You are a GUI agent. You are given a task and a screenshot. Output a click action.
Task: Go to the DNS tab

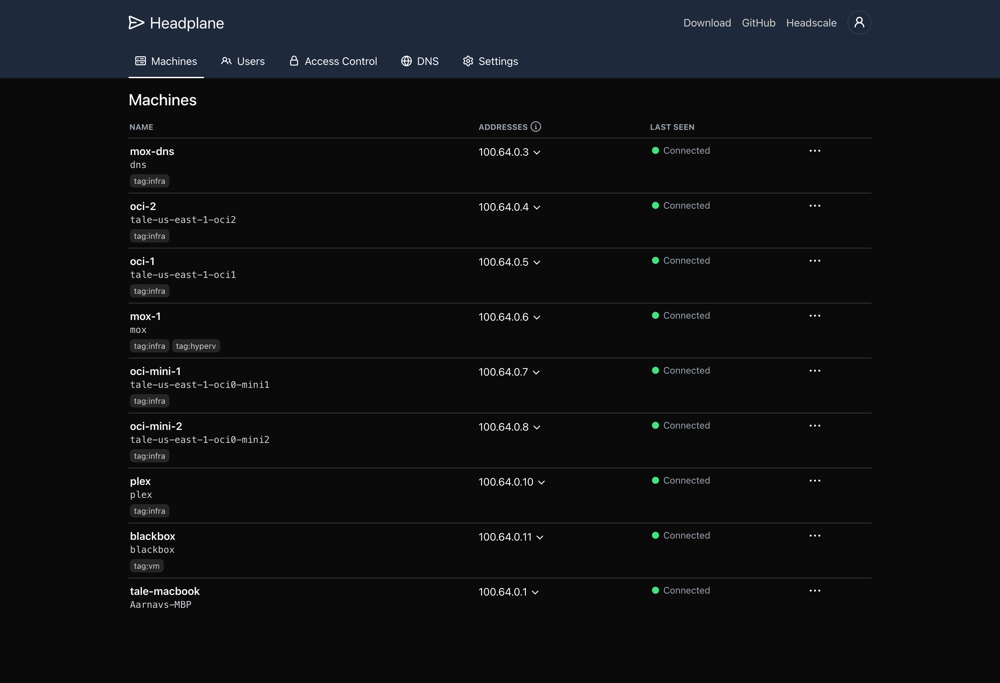pyautogui.click(x=419, y=61)
